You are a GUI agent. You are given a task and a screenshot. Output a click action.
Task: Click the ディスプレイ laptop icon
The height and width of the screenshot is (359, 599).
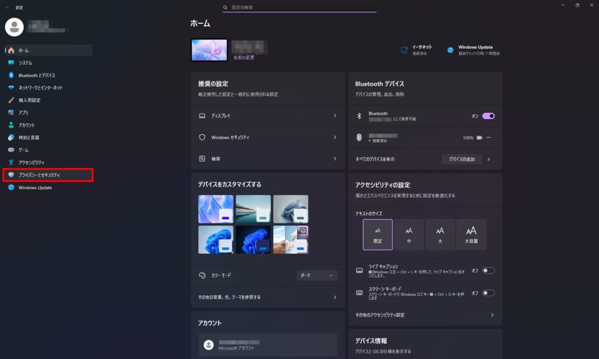click(x=202, y=116)
